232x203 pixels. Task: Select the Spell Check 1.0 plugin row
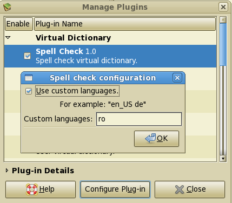(x=110, y=56)
